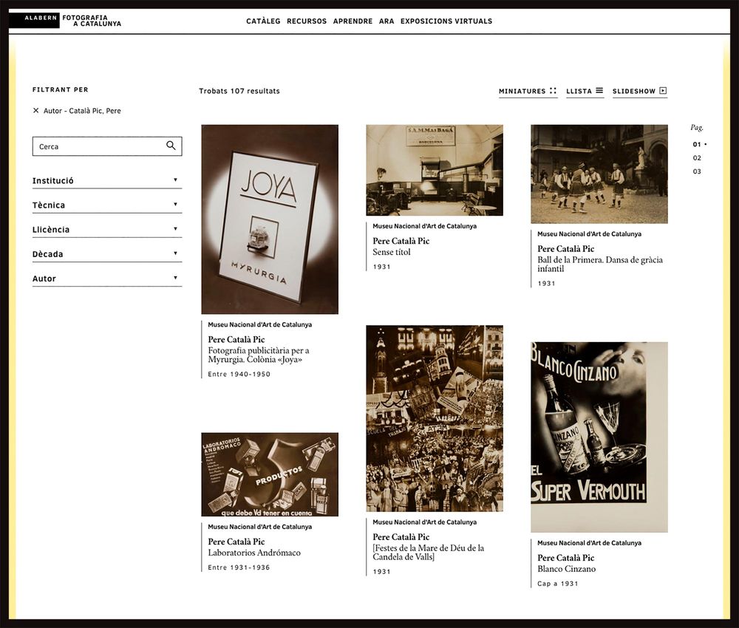The image size is (739, 628).
Task: Click the Trobats 107 resultats text
Action: click(x=239, y=91)
